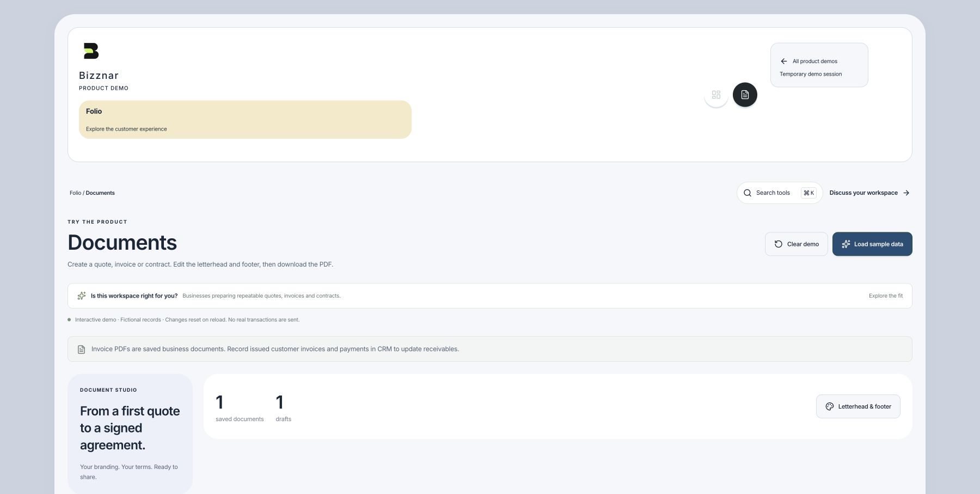This screenshot has width=980, height=494.
Task: Click the document icon in invoice notice
Action: (81, 349)
